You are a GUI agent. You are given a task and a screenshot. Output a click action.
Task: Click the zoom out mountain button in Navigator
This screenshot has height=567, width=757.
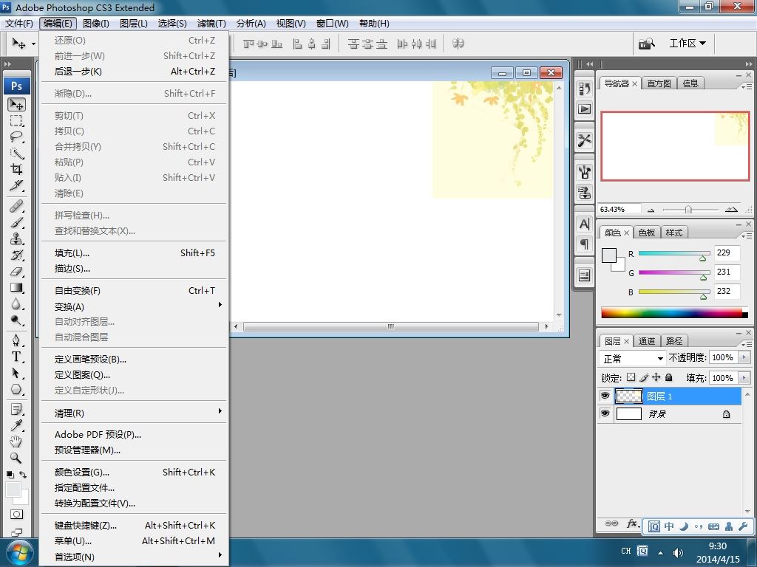coord(651,210)
